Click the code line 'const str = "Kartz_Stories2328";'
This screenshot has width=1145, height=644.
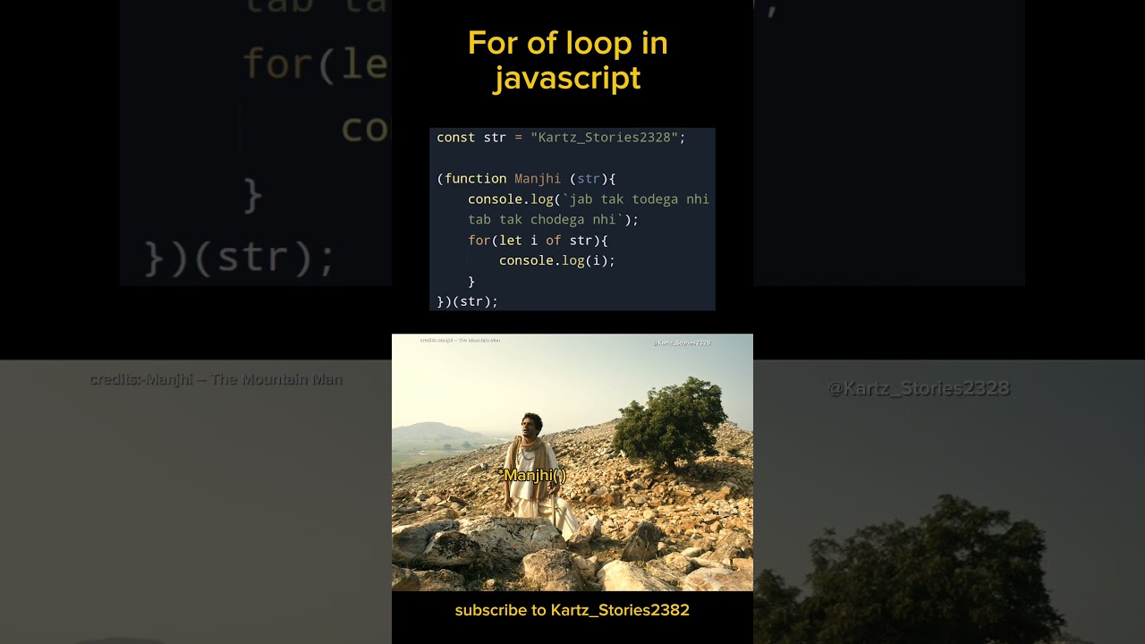tap(561, 138)
